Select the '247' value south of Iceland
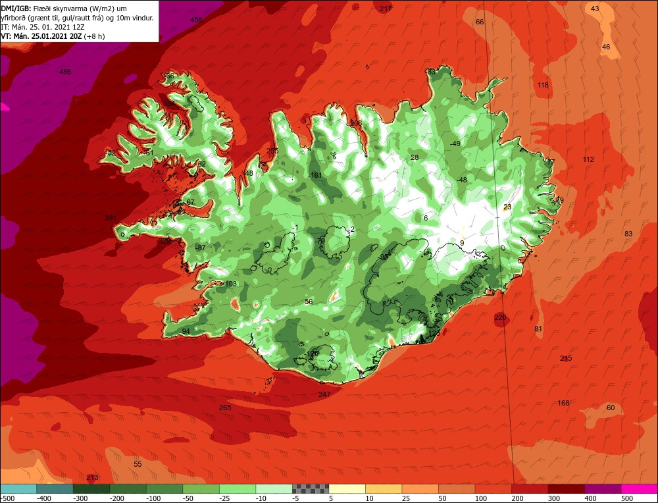Image resolution: width=658 pixels, height=503 pixels. pos(324,394)
